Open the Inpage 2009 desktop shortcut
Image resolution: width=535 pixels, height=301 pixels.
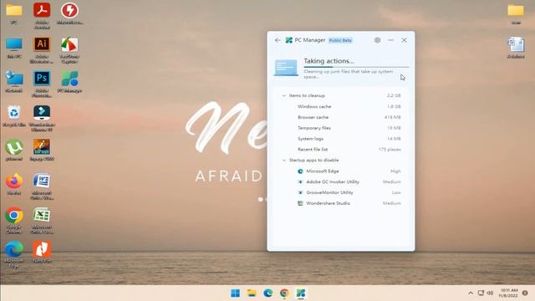(42, 150)
